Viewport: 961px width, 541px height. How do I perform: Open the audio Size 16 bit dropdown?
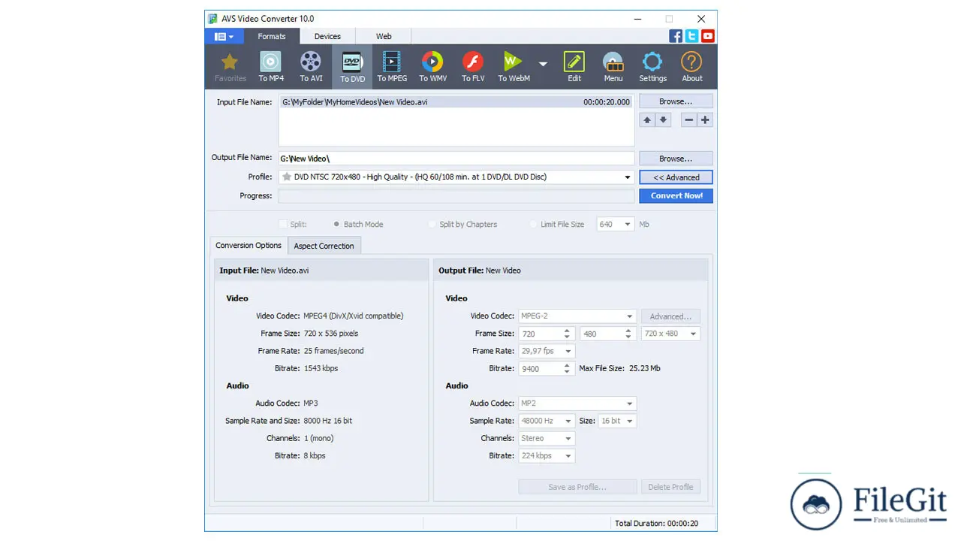(x=618, y=421)
